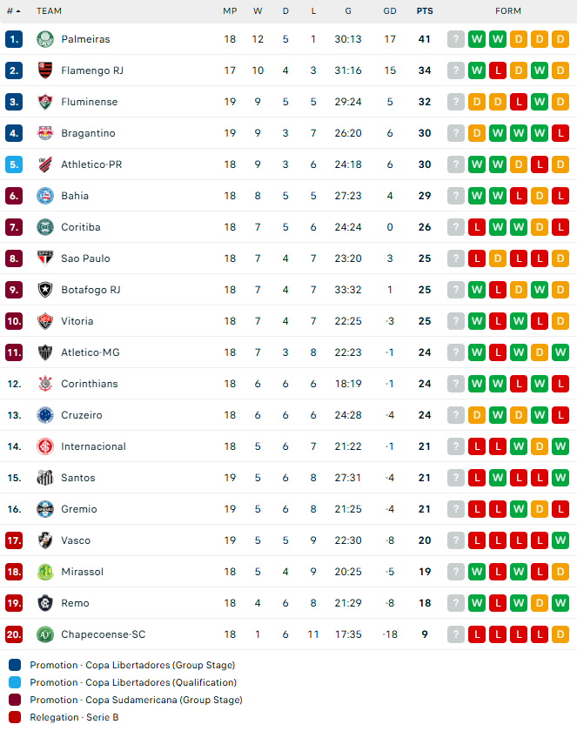
Task: Click the Chapecoense-SC green crest
Action: coord(45,634)
